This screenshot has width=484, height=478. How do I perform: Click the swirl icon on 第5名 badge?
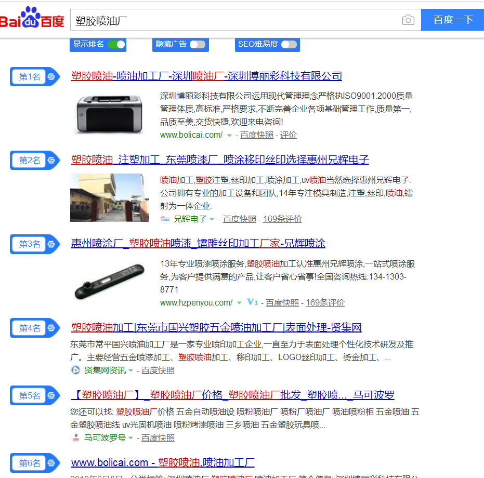[51, 395]
